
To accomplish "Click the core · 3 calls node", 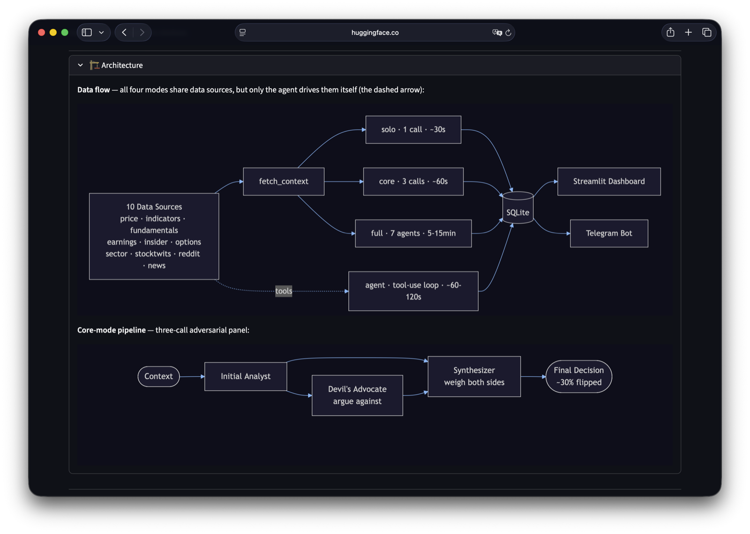I will point(413,181).
